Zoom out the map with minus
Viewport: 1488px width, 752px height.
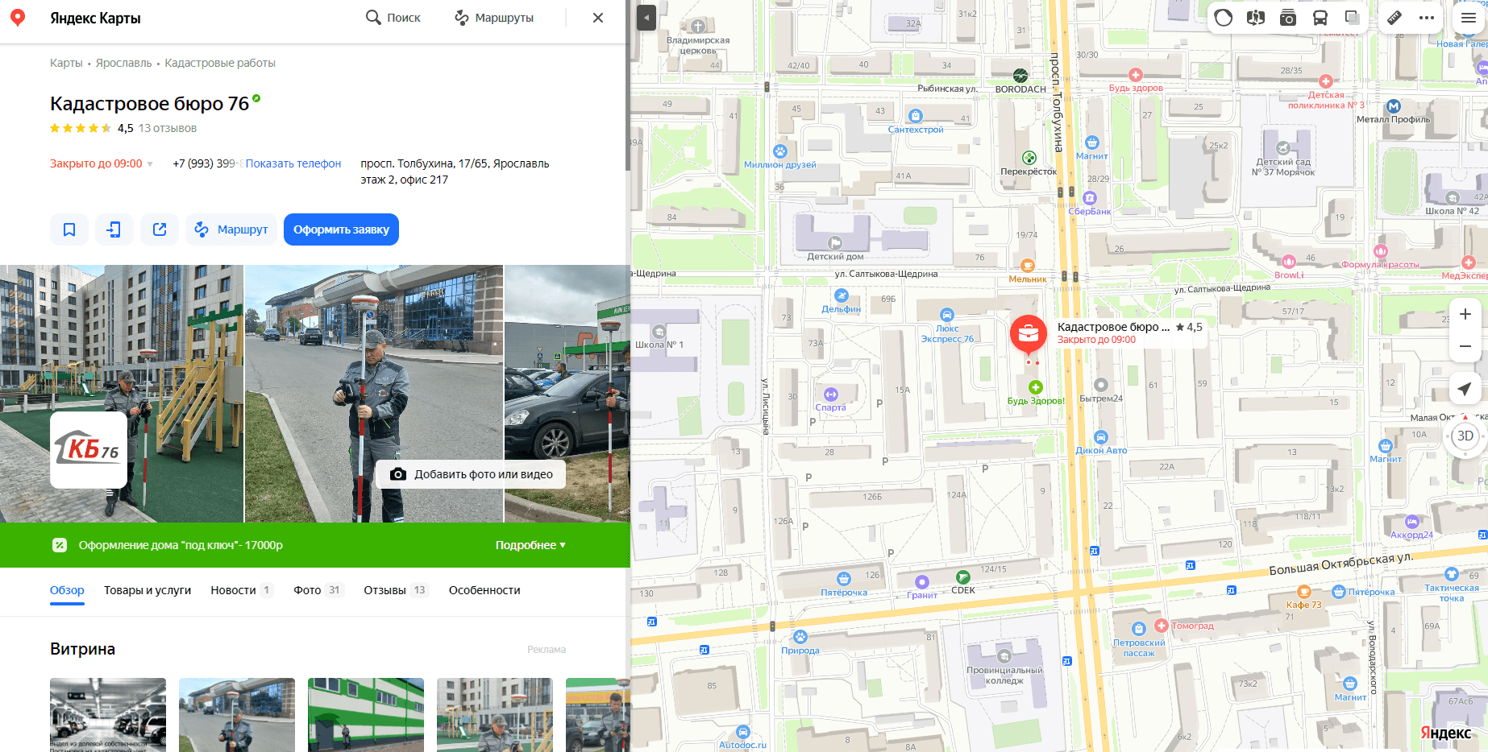[1465, 346]
